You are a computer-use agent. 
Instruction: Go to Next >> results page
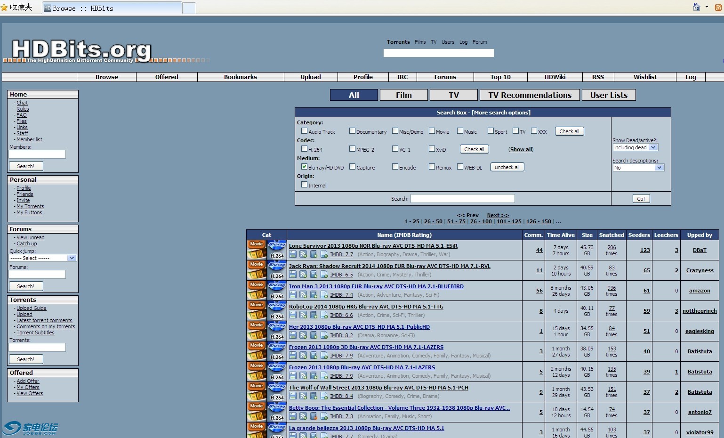tap(498, 215)
